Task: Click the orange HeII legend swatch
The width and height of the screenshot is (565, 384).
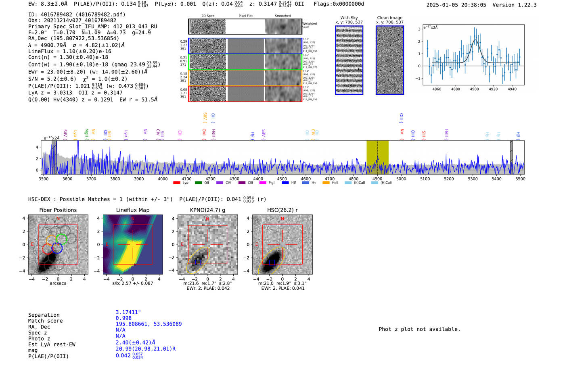Action: click(326, 183)
